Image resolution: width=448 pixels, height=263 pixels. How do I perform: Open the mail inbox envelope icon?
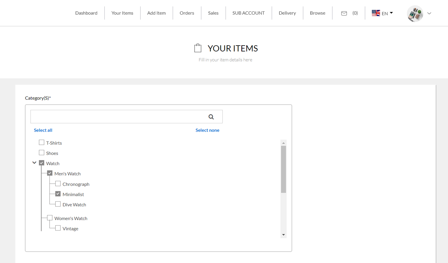pyautogui.click(x=344, y=13)
